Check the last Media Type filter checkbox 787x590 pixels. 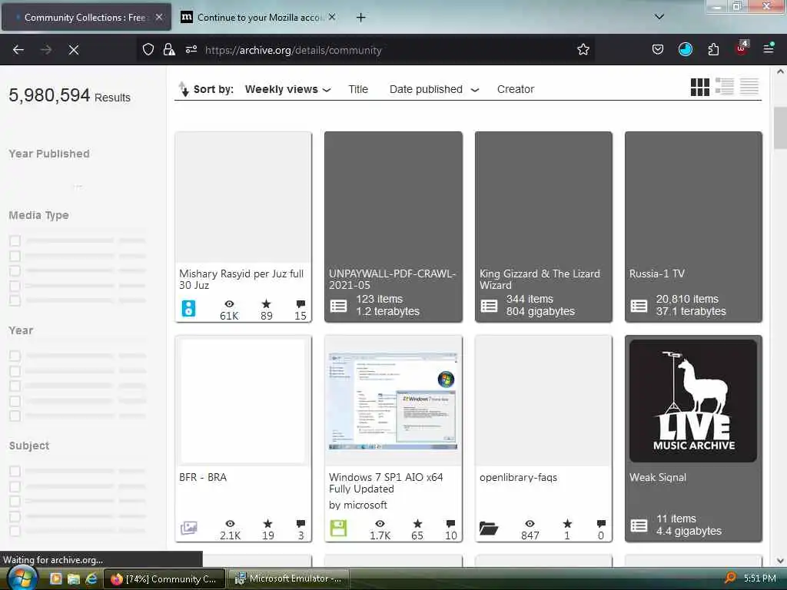[x=15, y=300]
